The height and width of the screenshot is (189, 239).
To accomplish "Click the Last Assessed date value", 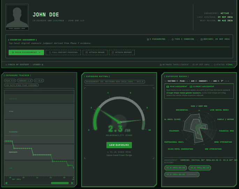I will pos(225,17).
